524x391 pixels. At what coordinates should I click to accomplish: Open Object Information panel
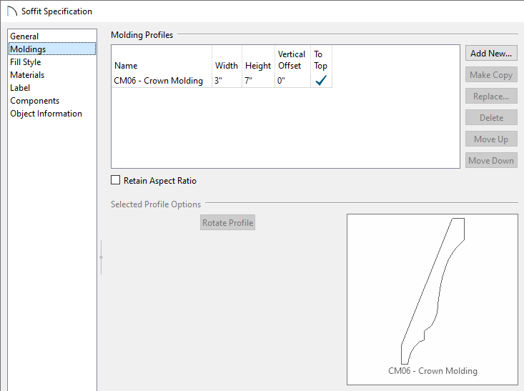pos(46,114)
